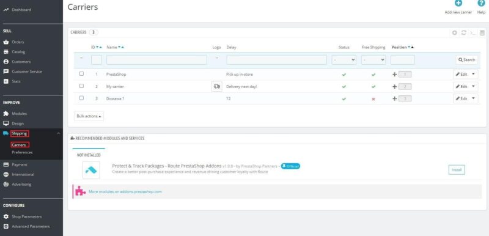Open Help via question mark icon

click(x=481, y=3)
